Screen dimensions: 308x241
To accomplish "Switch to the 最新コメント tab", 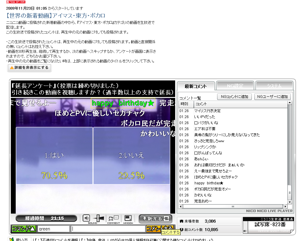I will (196, 86).
